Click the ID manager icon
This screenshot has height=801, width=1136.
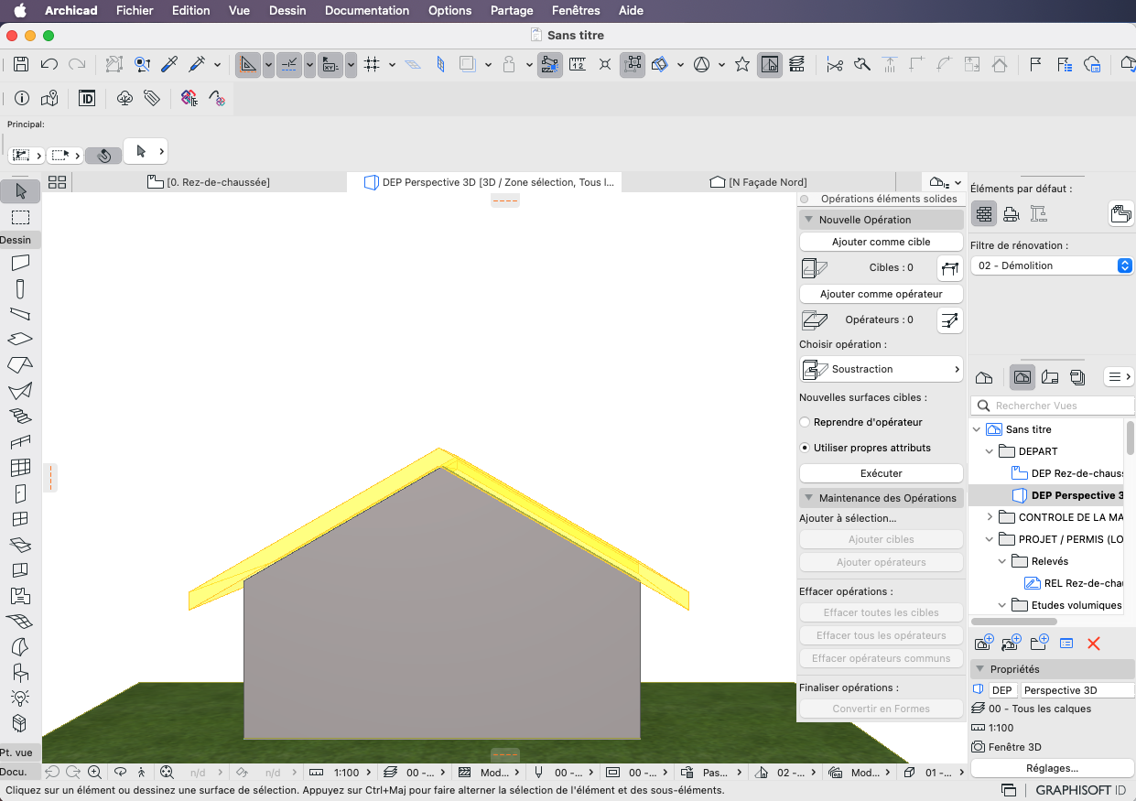[x=87, y=98]
